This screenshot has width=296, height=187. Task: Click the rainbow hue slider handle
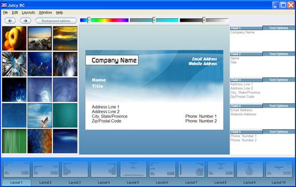(x=89, y=20)
